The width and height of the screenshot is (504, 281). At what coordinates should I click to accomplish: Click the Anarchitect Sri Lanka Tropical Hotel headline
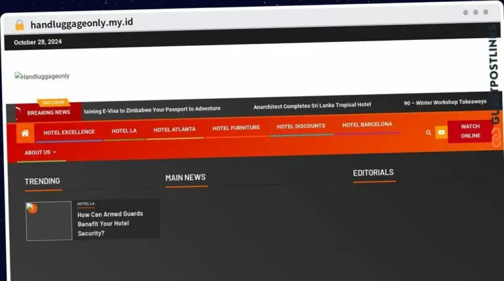(x=312, y=105)
